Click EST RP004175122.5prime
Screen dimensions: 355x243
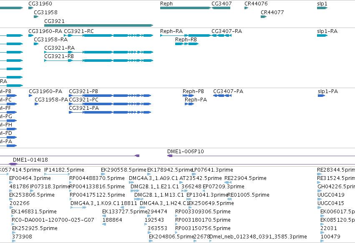(x=70, y=199)
